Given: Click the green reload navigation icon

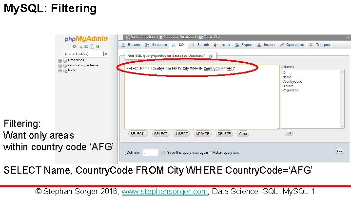Looking at the screenshot, I should (x=97, y=47).
